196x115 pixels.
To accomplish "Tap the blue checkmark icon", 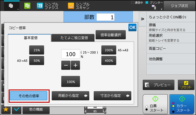I will [17, 109].
